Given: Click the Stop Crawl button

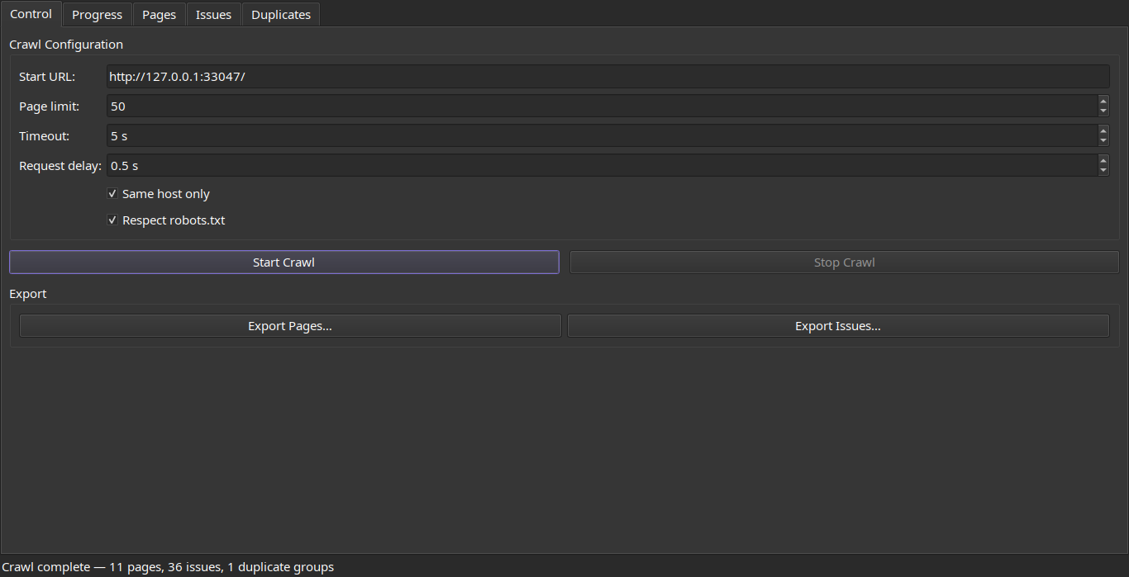Looking at the screenshot, I should tap(845, 262).
